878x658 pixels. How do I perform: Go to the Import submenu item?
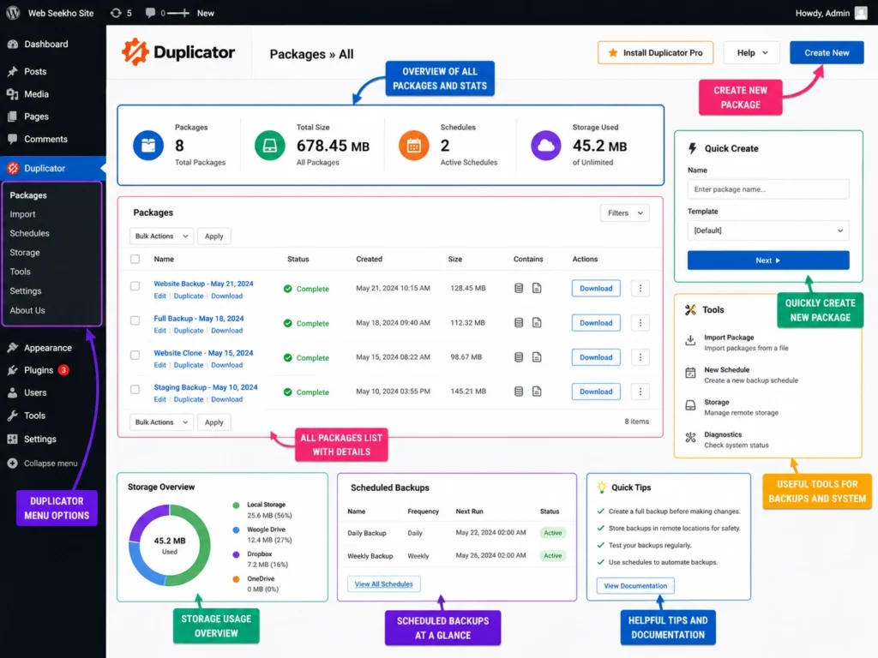click(x=22, y=214)
